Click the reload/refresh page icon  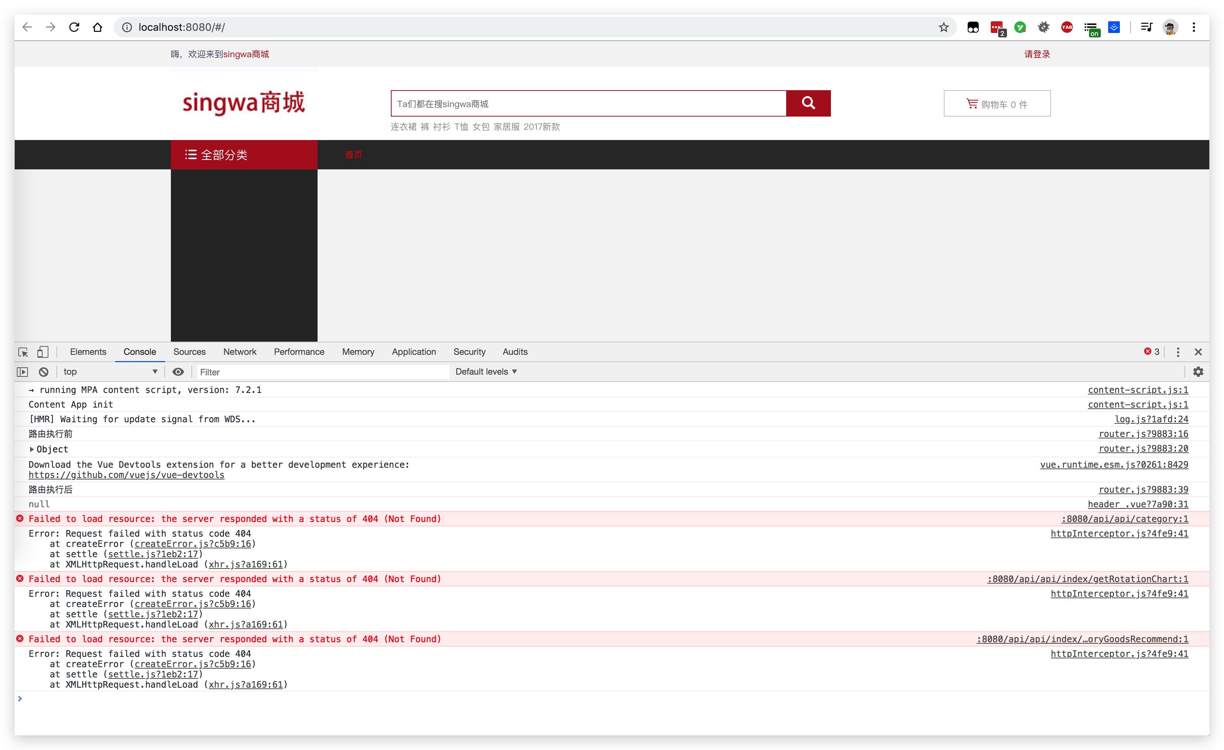coord(74,26)
